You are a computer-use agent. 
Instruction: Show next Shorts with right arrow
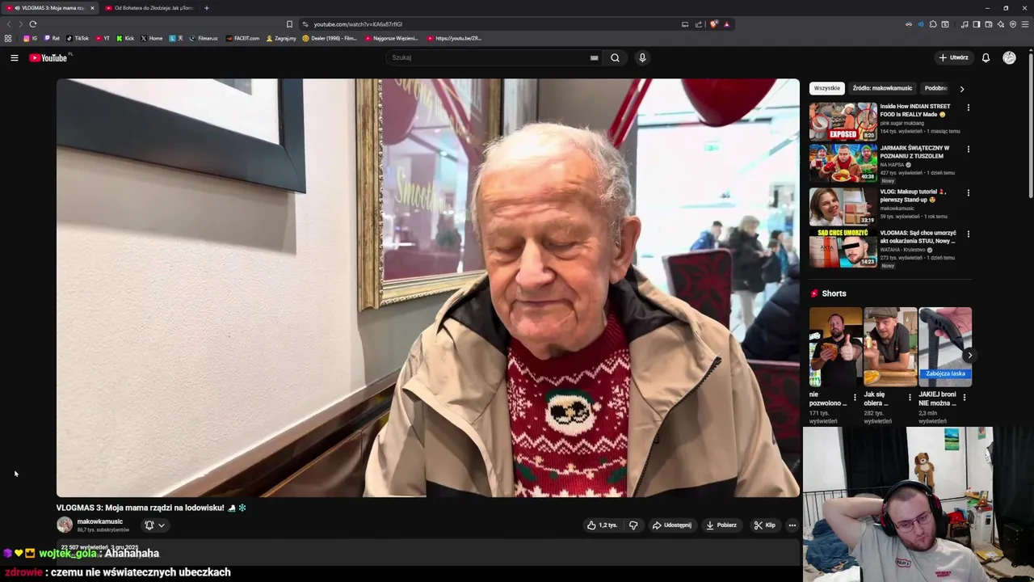969,356
